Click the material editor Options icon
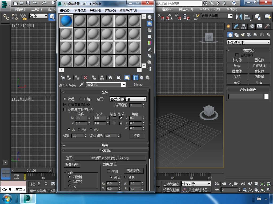 150,56
